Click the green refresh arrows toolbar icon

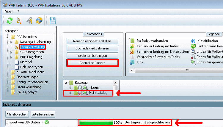10,21
